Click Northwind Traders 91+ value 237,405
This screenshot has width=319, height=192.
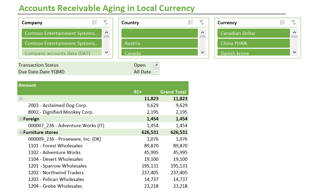tap(150, 172)
